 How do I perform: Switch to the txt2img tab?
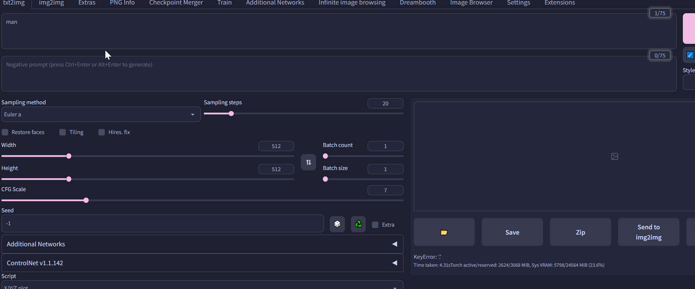point(14,3)
